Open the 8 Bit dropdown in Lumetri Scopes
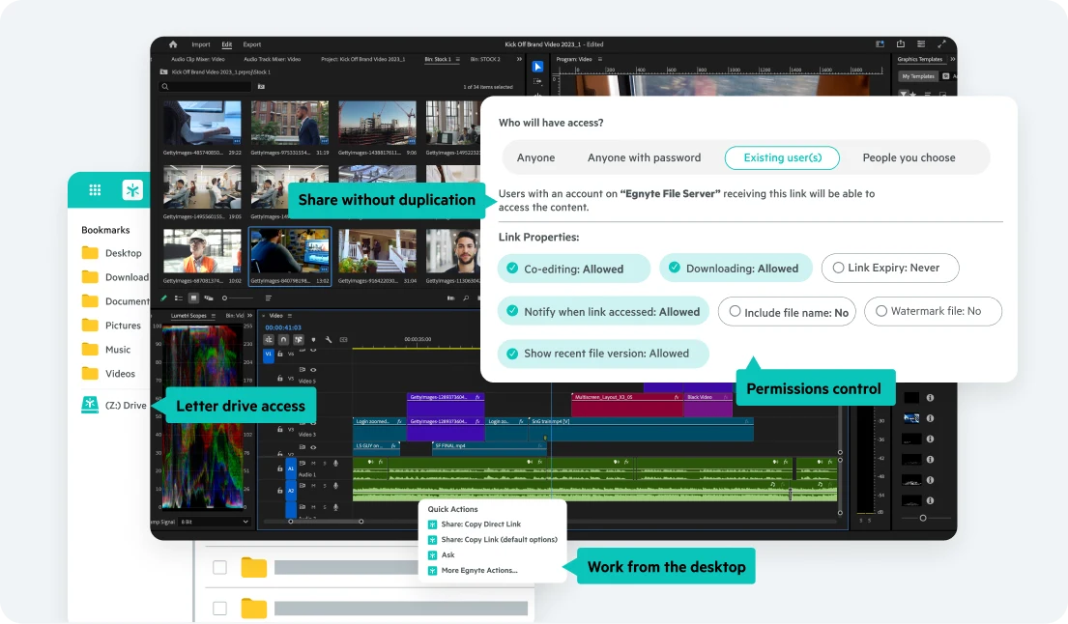1068x624 pixels. pyautogui.click(x=214, y=522)
